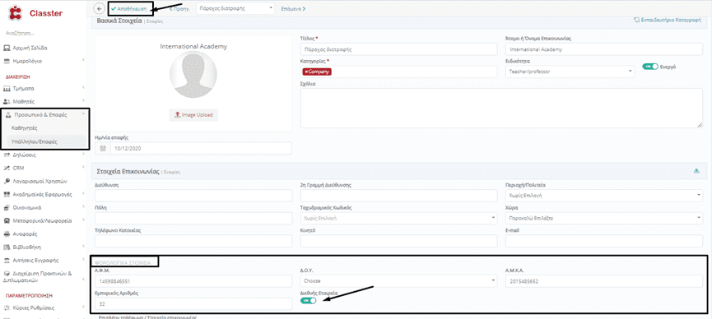Image resolution: width=712 pixels, height=319 pixels.
Task: Open Εκπαιδευτήριο Καταγραφή link
Action: [x=668, y=21]
